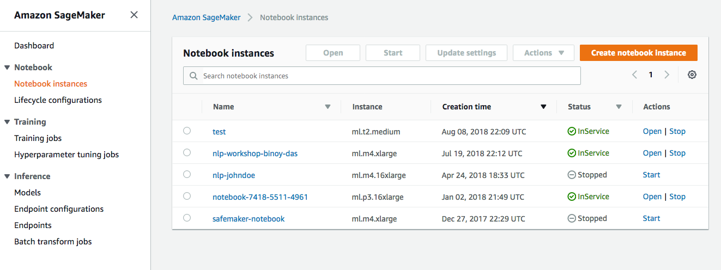Open Models in sidebar
This screenshot has height=270, width=721.
pyautogui.click(x=27, y=193)
